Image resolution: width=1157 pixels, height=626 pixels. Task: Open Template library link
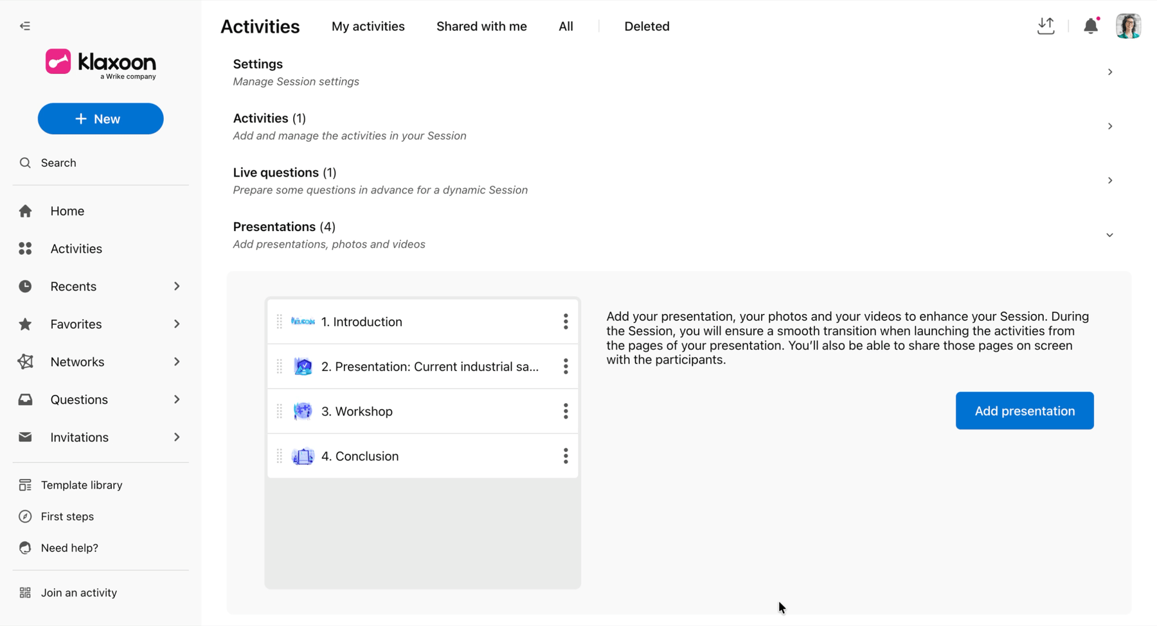pyautogui.click(x=82, y=485)
